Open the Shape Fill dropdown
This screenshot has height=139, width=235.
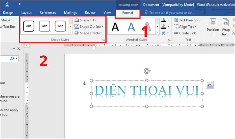(85, 20)
